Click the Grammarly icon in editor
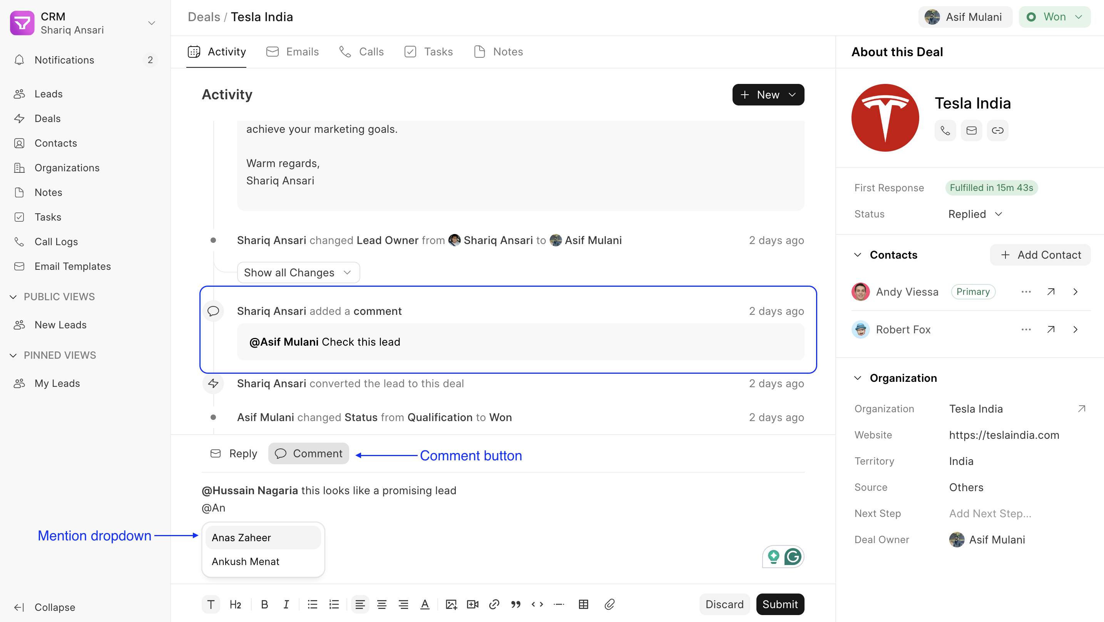1104x622 pixels. pyautogui.click(x=793, y=557)
